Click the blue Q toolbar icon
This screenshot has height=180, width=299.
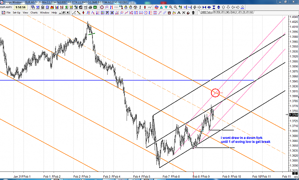click(47, 7)
